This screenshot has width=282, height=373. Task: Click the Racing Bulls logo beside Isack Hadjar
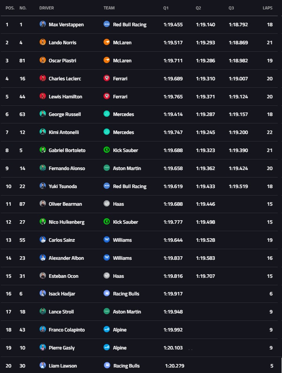107,293
